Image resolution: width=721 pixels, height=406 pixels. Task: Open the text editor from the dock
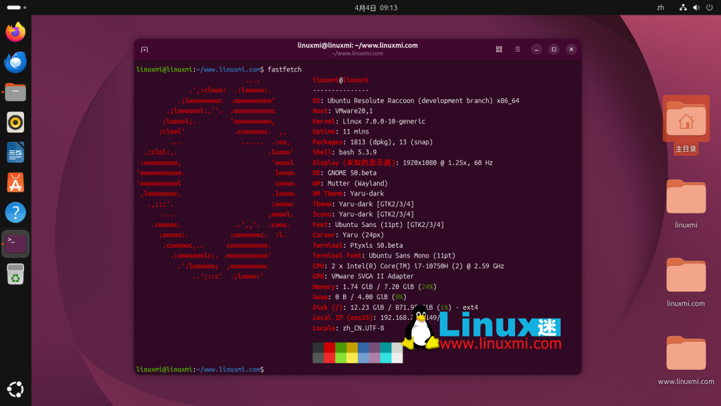pos(15,152)
